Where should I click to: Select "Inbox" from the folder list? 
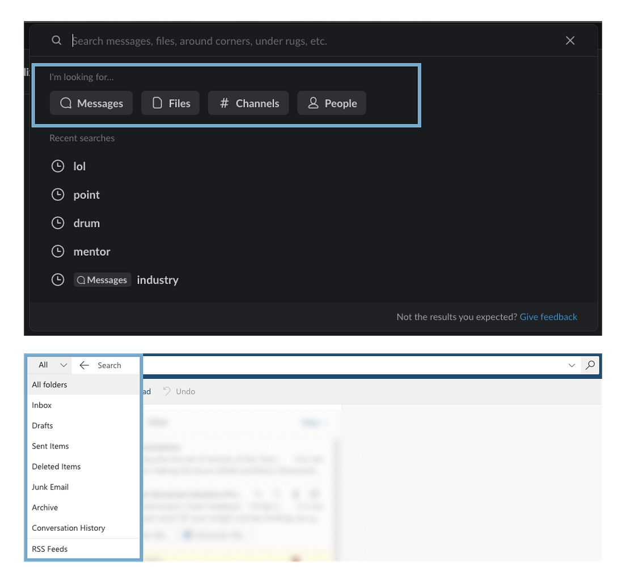pos(41,405)
